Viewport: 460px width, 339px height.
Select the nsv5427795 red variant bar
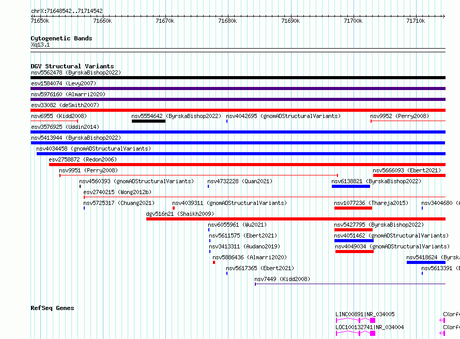pyautogui.click(x=353, y=230)
